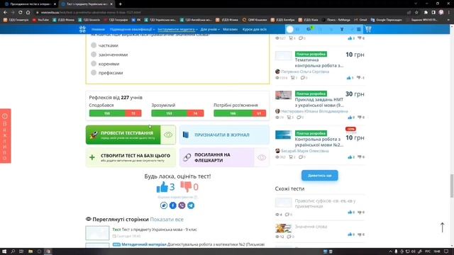Click 'Провести тестування' green button
This screenshot has width=454, height=255.
pyautogui.click(x=123, y=135)
